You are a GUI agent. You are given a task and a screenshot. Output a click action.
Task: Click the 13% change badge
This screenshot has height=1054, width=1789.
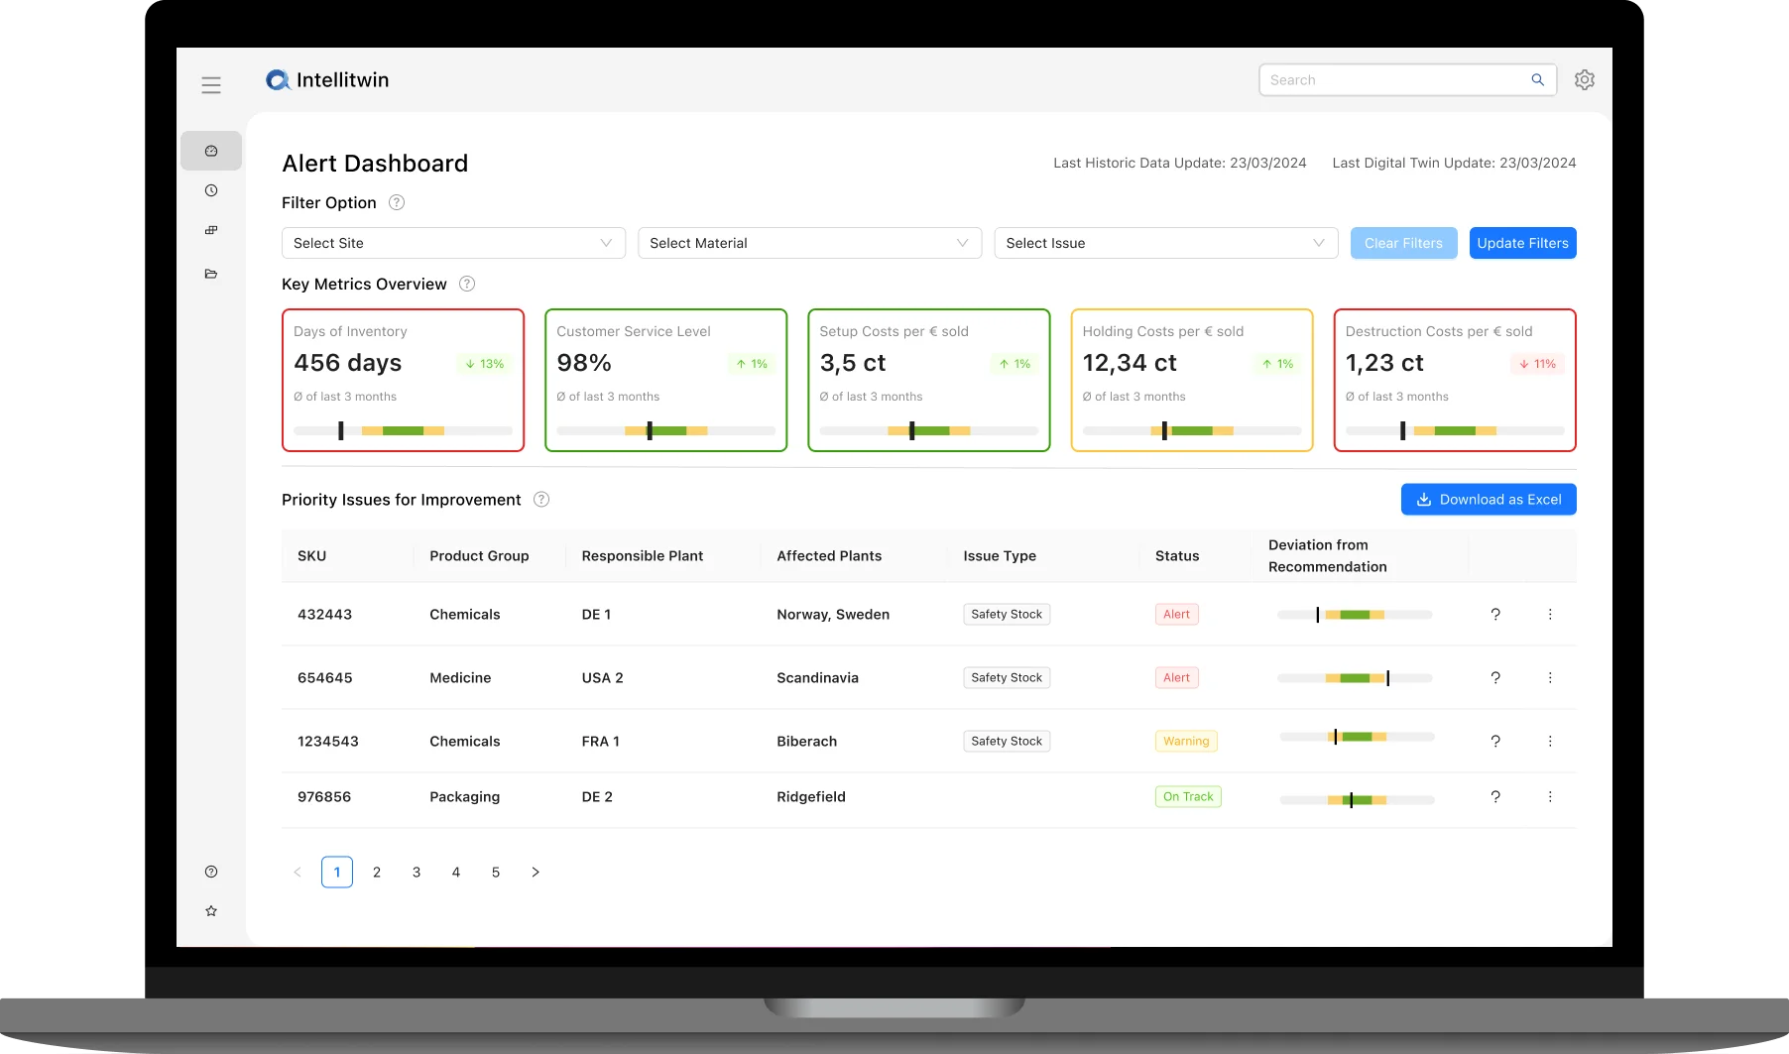click(x=485, y=364)
